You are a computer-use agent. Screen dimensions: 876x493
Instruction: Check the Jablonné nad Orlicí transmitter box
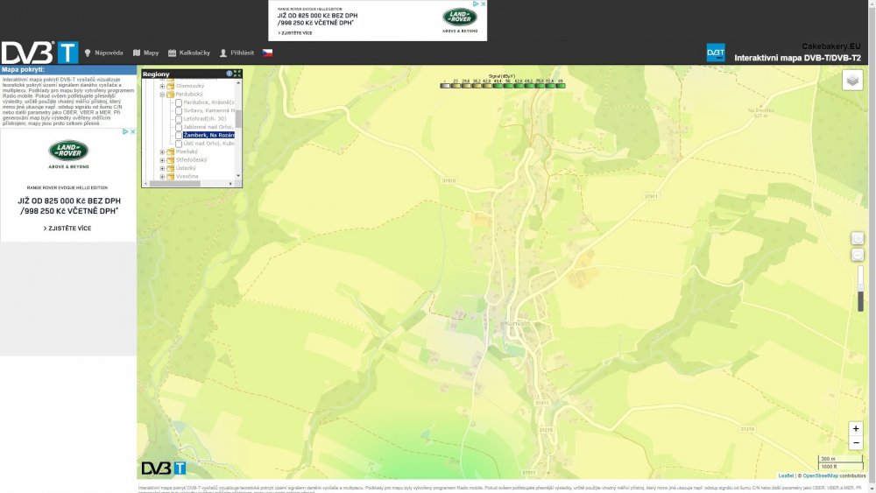tap(179, 127)
